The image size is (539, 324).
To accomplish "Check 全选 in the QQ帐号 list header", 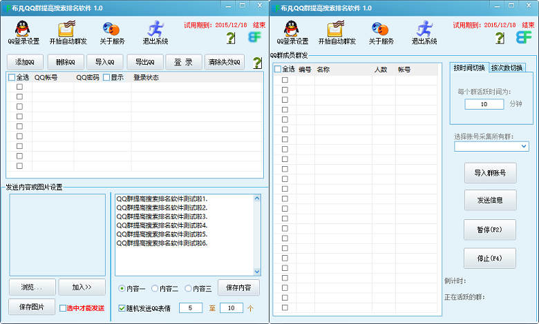I will tap(12, 77).
